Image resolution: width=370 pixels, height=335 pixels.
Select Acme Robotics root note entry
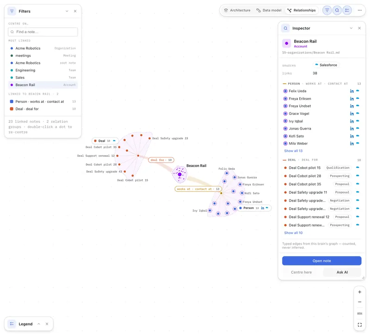pos(43,63)
